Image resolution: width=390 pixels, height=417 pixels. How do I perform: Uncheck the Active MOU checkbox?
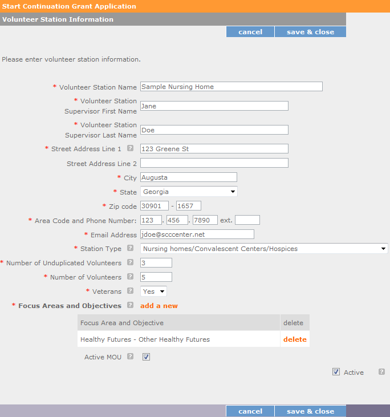(146, 357)
